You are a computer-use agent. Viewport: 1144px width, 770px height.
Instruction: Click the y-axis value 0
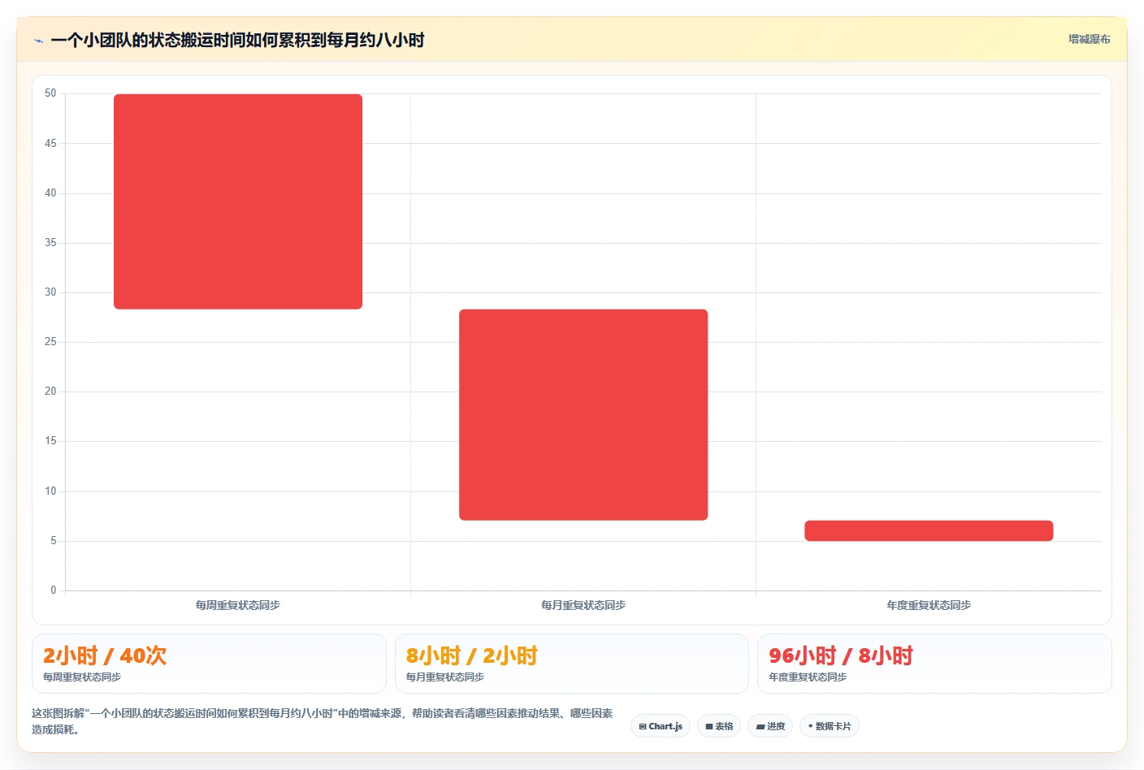pyautogui.click(x=54, y=590)
